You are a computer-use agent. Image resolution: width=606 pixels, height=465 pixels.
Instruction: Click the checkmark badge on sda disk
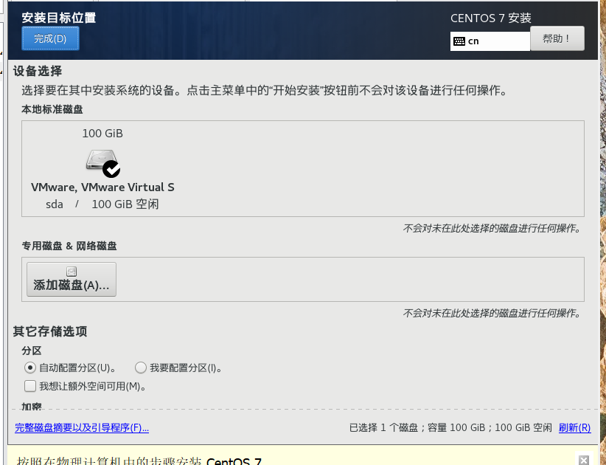pyautogui.click(x=111, y=169)
